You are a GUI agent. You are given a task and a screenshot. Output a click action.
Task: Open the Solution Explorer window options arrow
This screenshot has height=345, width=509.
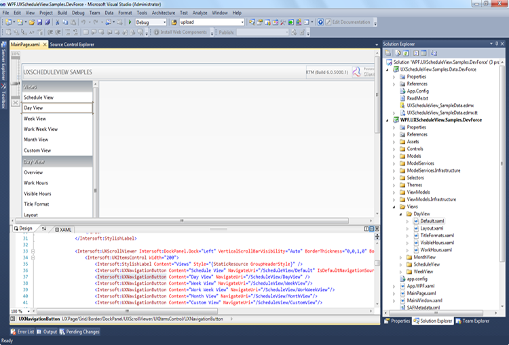click(x=491, y=44)
